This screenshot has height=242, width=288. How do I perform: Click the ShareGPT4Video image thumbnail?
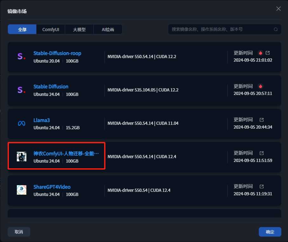point(22,190)
